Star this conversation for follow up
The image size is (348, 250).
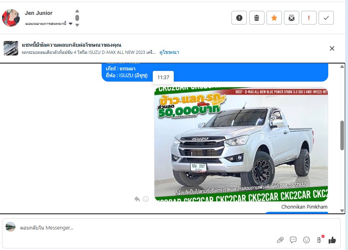coord(274,18)
